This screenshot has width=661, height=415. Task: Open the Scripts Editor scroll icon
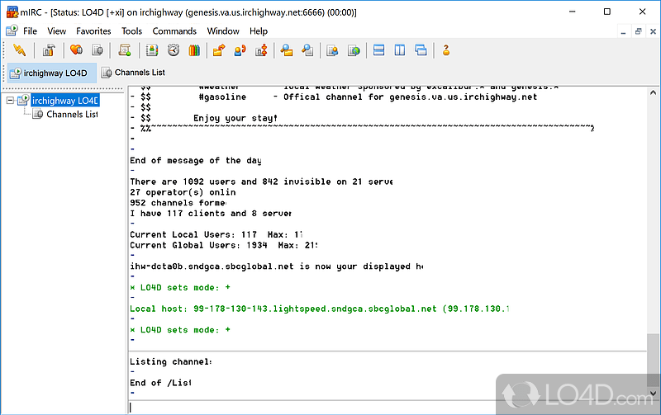click(125, 50)
